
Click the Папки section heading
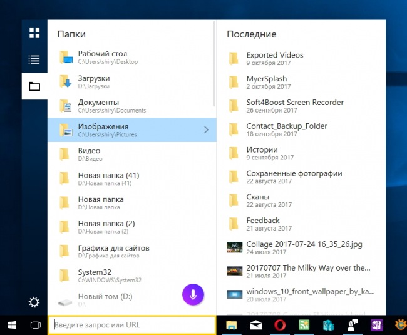click(x=71, y=34)
